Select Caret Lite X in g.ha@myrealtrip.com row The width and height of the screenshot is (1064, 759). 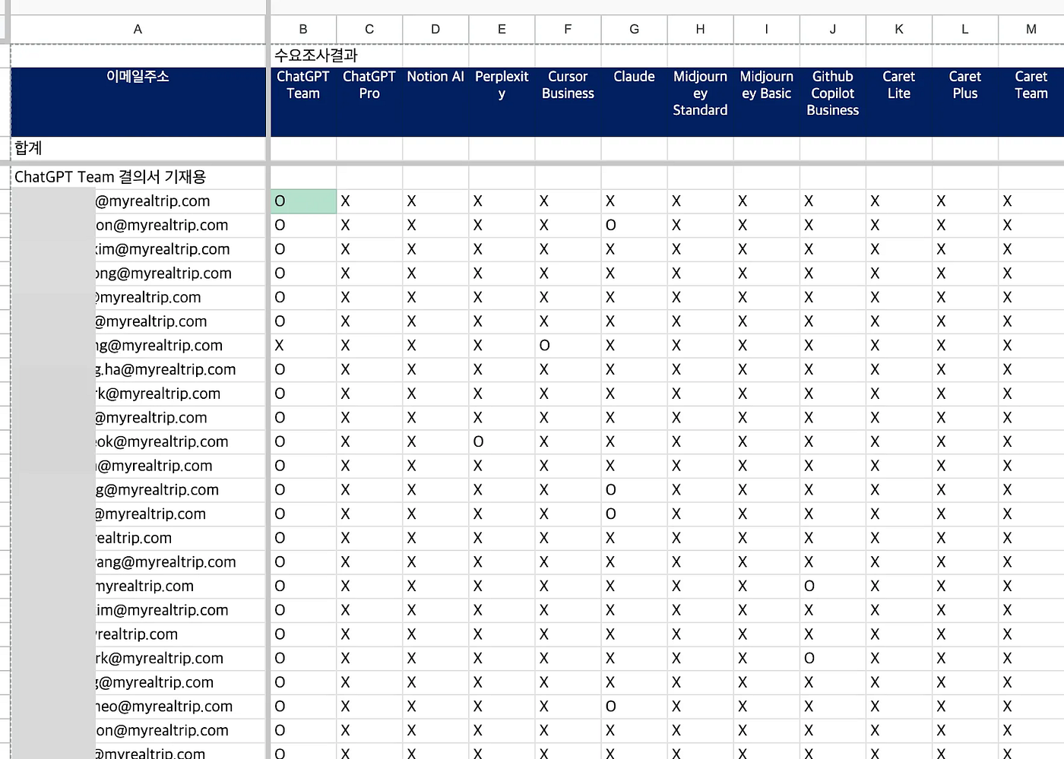[x=898, y=370]
